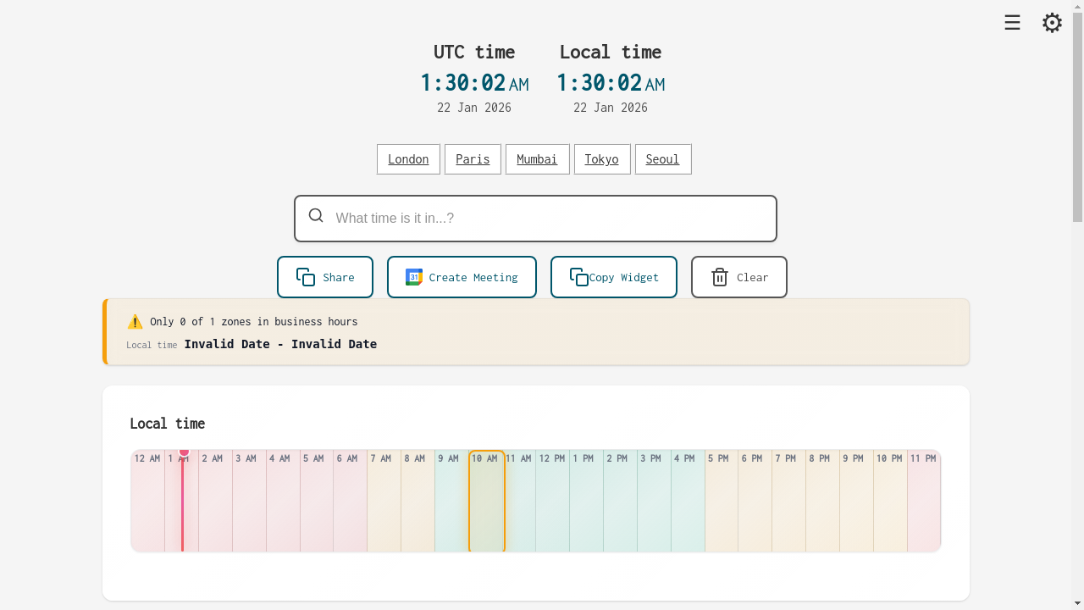Focus the 'What time is it in...?' field
The image size is (1084, 610).
550,219
